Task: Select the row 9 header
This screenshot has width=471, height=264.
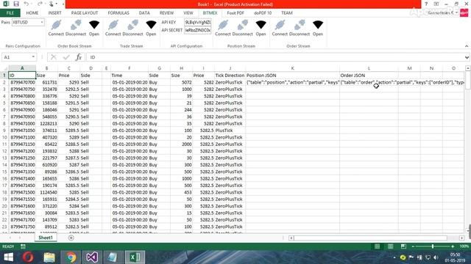Action: [x=4, y=131]
